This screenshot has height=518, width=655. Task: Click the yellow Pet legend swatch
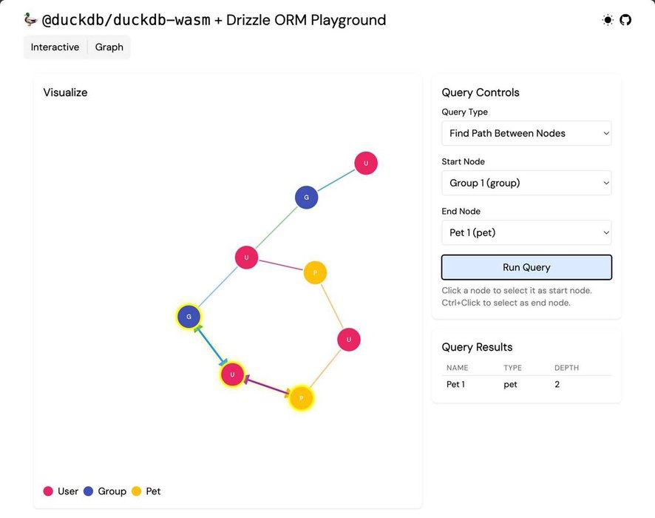click(136, 491)
